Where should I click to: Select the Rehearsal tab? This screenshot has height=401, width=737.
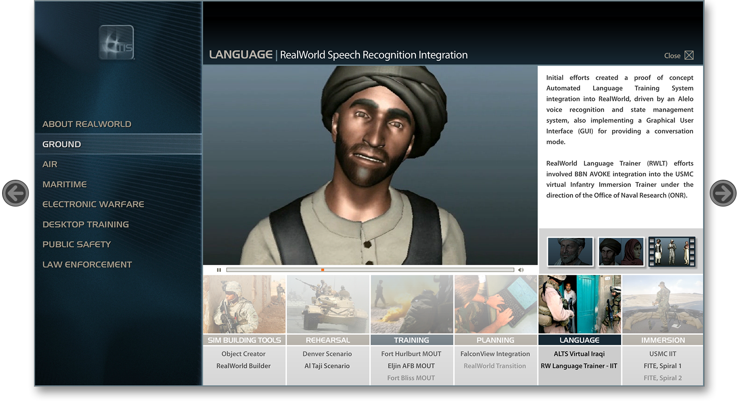[x=328, y=340]
